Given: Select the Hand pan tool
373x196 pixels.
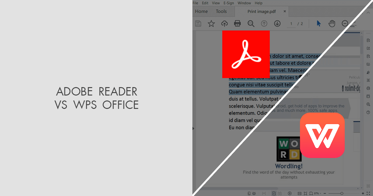Looking at the screenshot, I should (x=332, y=23).
